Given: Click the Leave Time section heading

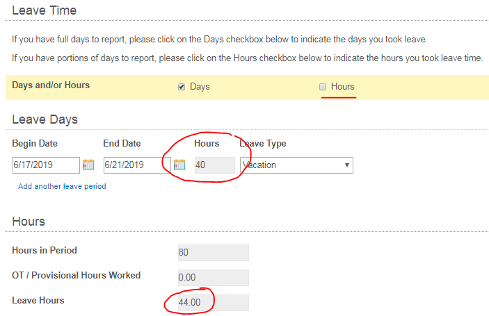Looking at the screenshot, I should [45, 10].
